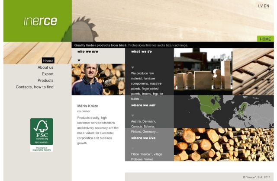Click the 'where we sell' heading

(143, 105)
